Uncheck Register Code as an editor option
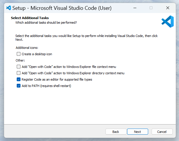This screenshot has height=141, width=179. point(19,79)
